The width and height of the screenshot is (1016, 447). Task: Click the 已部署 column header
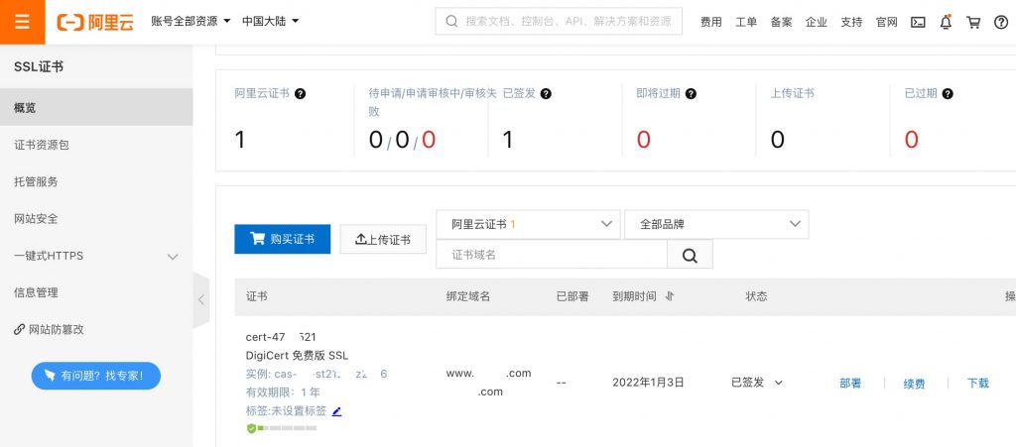click(x=572, y=296)
